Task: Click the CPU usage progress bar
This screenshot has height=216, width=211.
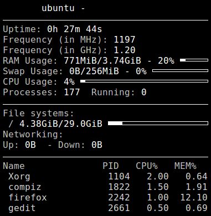Action: click(144, 81)
